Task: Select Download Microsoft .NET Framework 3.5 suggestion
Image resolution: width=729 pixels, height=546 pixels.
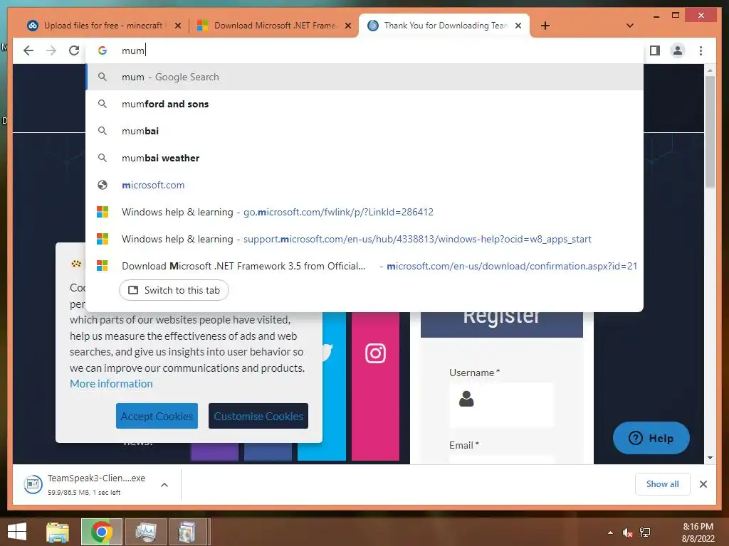Action: point(364,266)
